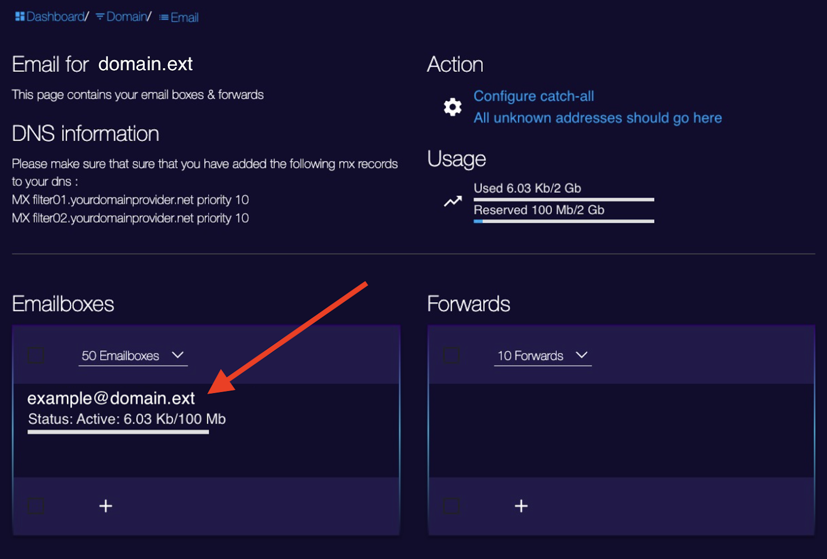Expand the 50 Emailboxes chevron arrow
This screenshot has height=559, width=827.
[x=178, y=355]
